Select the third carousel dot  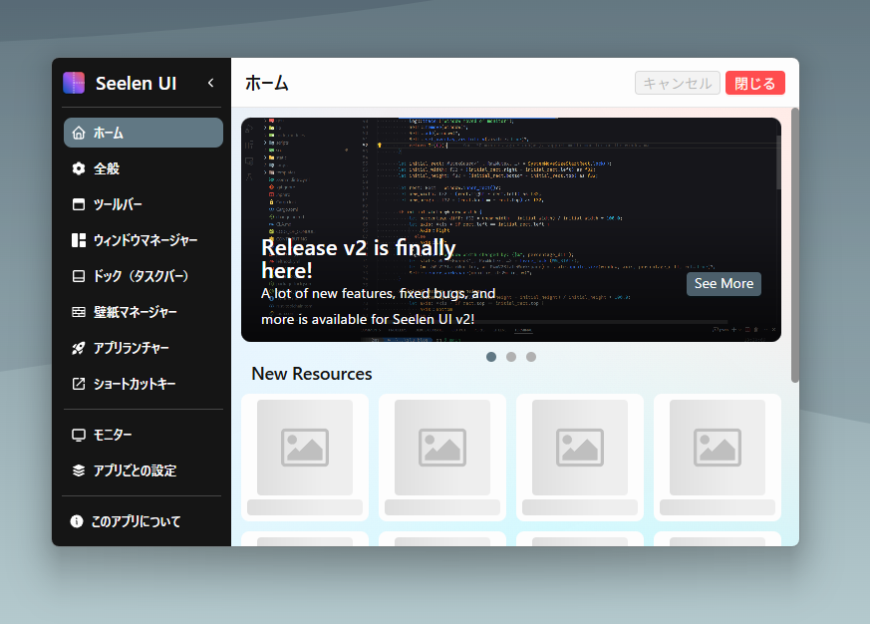[531, 357]
